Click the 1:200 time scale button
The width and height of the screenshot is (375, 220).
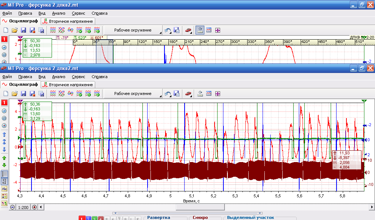tap(23, 207)
